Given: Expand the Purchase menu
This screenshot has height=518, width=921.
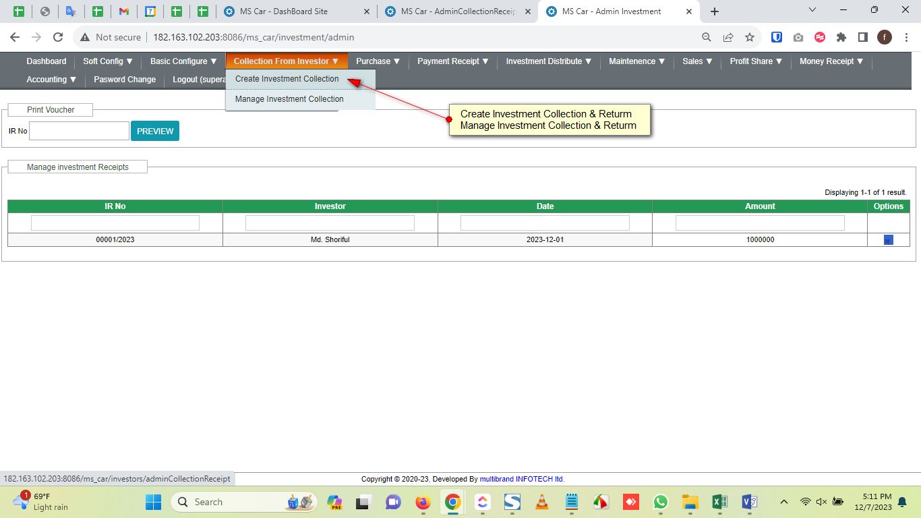Looking at the screenshot, I should [378, 61].
